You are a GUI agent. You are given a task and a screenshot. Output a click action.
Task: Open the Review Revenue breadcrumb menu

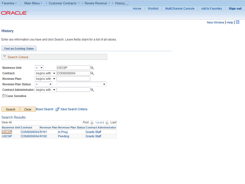coord(97,3)
